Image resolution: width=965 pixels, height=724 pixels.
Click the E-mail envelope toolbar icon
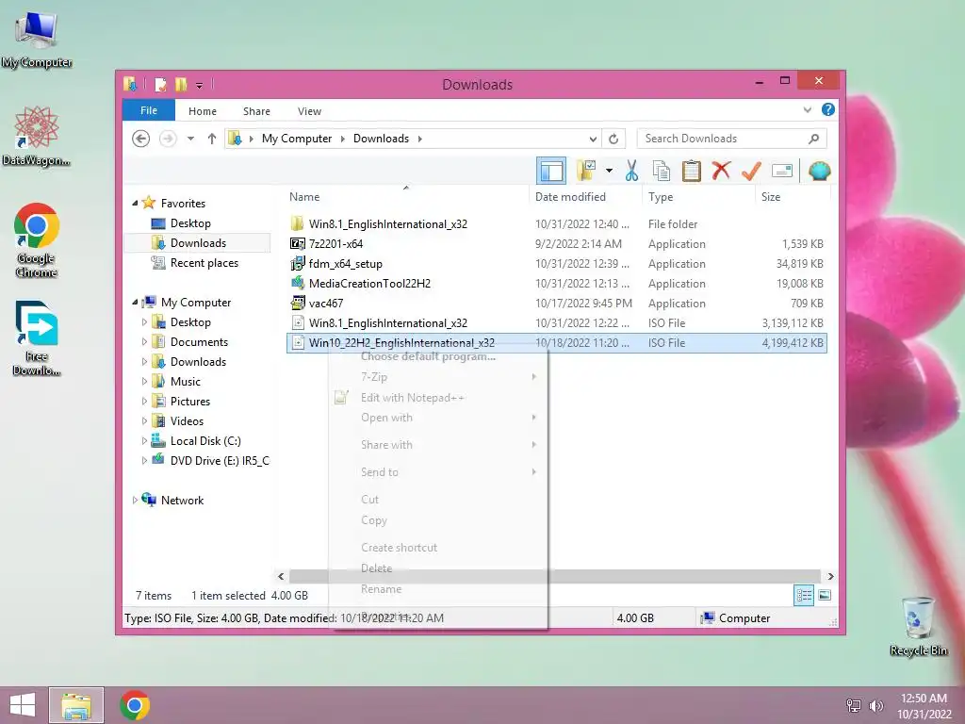click(x=781, y=171)
